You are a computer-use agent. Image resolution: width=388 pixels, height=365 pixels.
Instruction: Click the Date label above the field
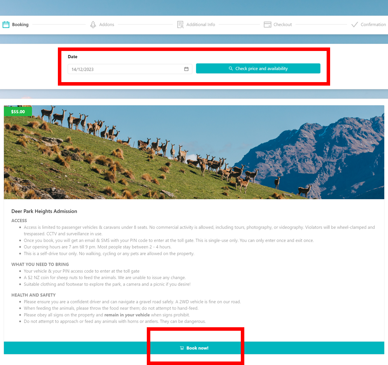pyautogui.click(x=73, y=56)
